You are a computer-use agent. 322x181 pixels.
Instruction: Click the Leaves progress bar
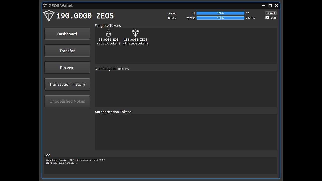click(x=220, y=13)
